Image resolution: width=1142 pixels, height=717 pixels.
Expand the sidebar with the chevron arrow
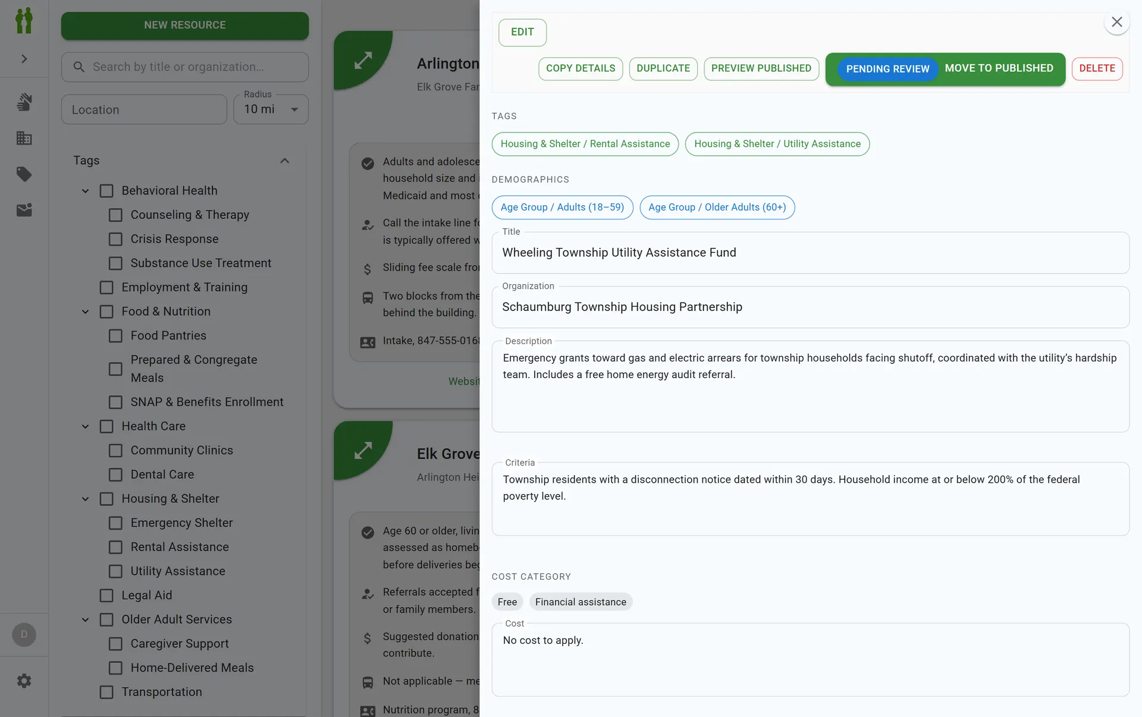pyautogui.click(x=24, y=59)
